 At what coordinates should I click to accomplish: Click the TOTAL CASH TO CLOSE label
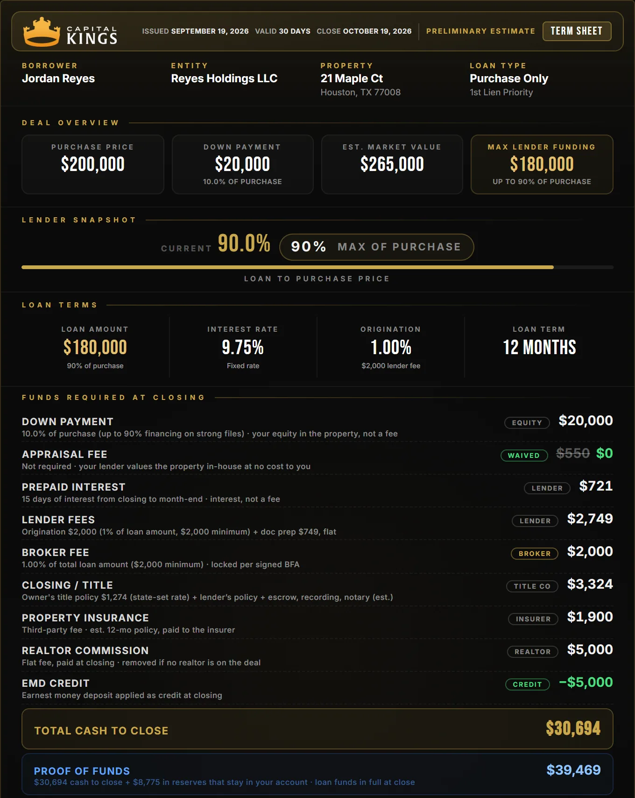pyautogui.click(x=101, y=731)
